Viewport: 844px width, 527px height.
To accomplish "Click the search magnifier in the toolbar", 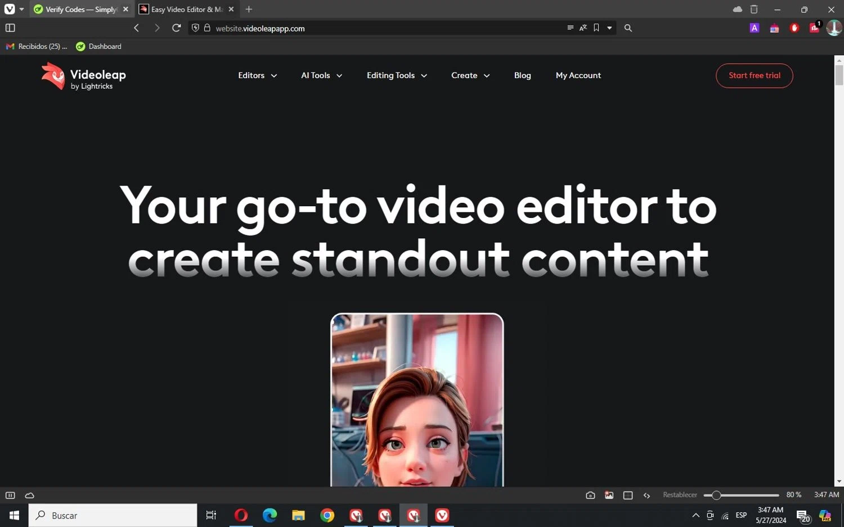I will (628, 28).
